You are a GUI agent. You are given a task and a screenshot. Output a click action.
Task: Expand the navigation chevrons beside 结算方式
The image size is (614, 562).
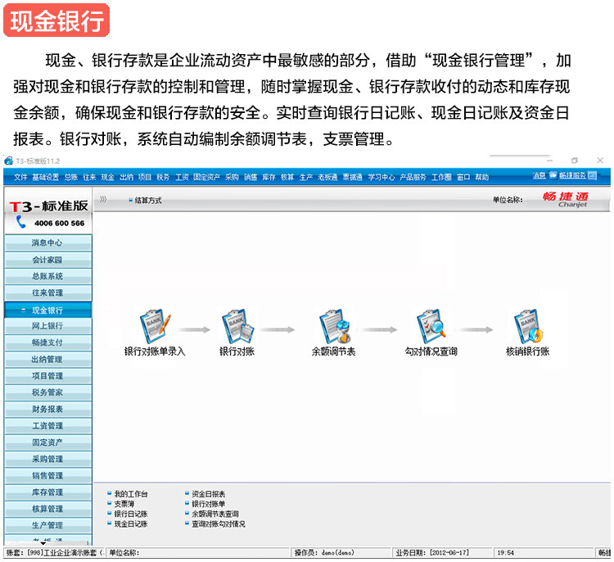coord(103,199)
